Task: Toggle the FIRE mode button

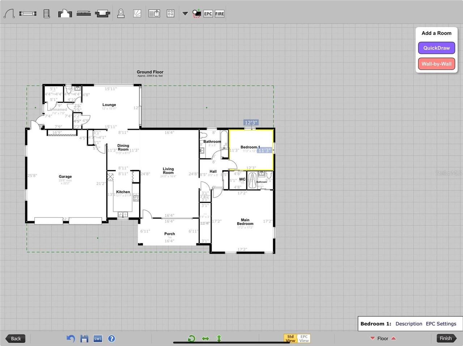Action: coord(220,14)
